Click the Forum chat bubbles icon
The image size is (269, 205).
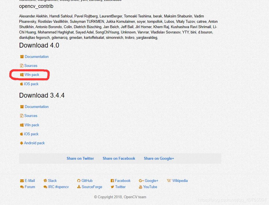point(22,187)
